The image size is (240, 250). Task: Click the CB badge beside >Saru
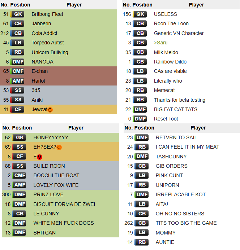point(140,43)
